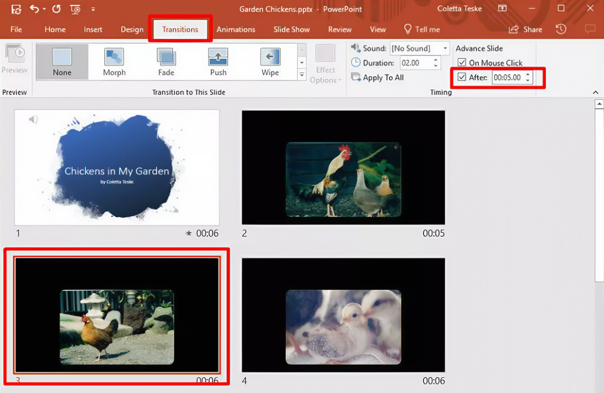Toggle the After advance slide checkbox
The width and height of the screenshot is (604, 393).
(x=462, y=77)
